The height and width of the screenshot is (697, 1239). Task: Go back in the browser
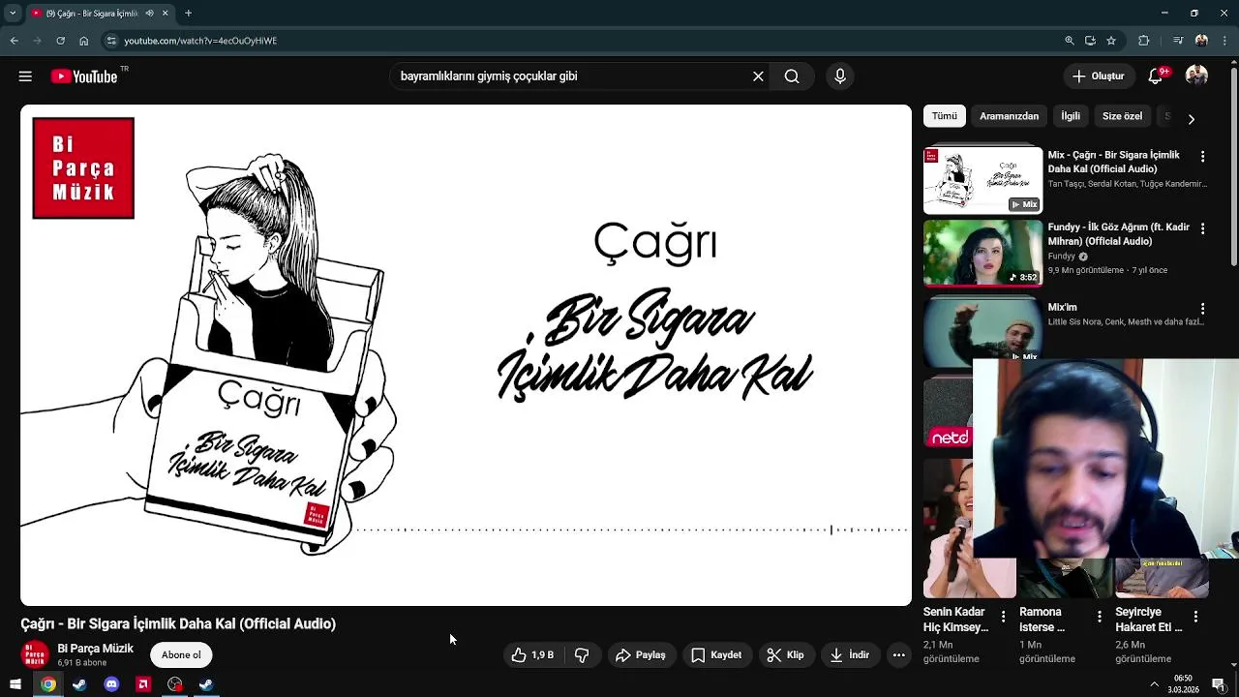tap(14, 41)
